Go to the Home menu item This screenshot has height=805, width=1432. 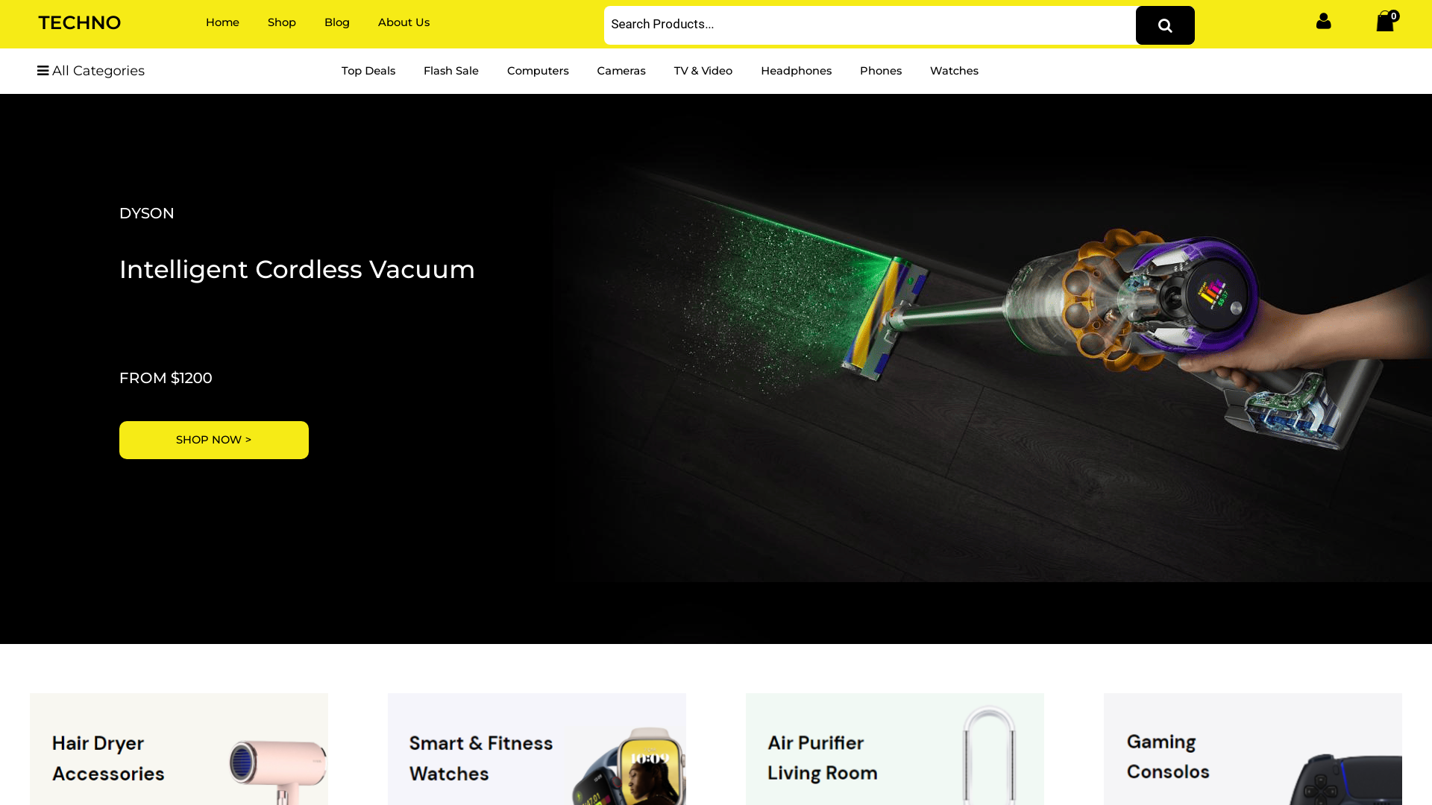(x=222, y=22)
